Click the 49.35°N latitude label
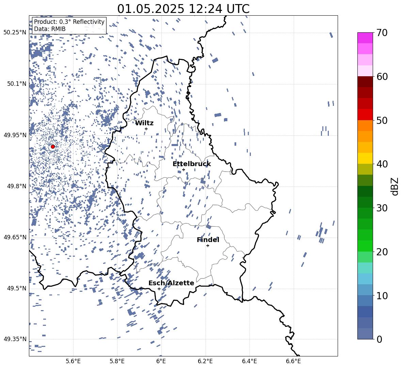This screenshot has height=368, width=403. 15,339
